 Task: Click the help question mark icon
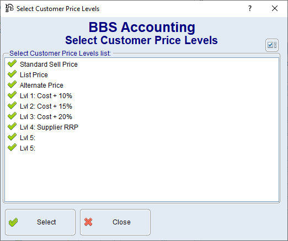(250, 8)
